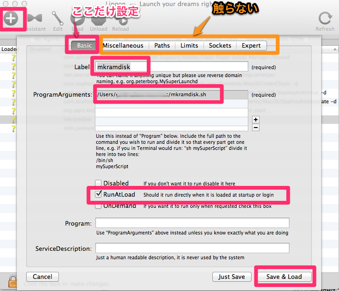Click into the Program text field
This screenshot has width=339, height=291.
pos(193,223)
